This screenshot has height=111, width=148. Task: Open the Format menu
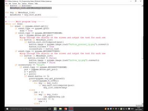[14, 3]
